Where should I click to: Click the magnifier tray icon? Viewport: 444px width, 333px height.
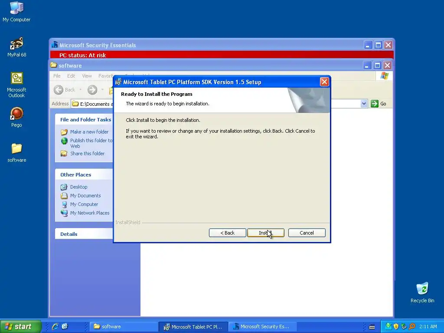(412, 326)
